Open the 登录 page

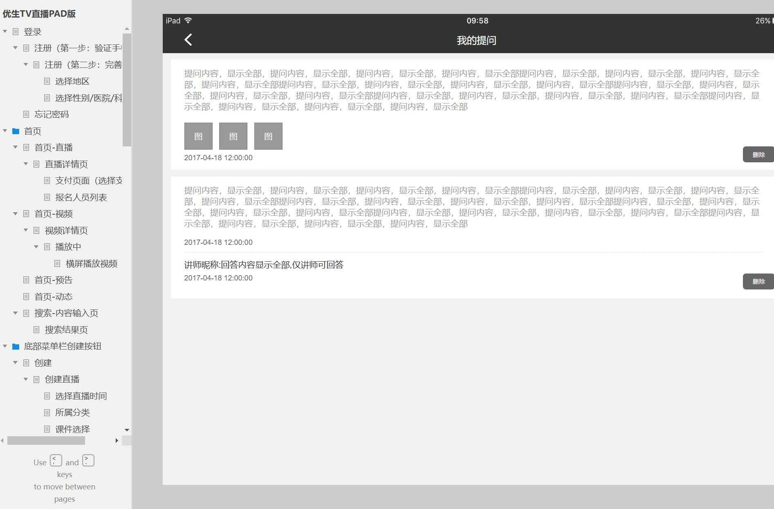pyautogui.click(x=33, y=31)
